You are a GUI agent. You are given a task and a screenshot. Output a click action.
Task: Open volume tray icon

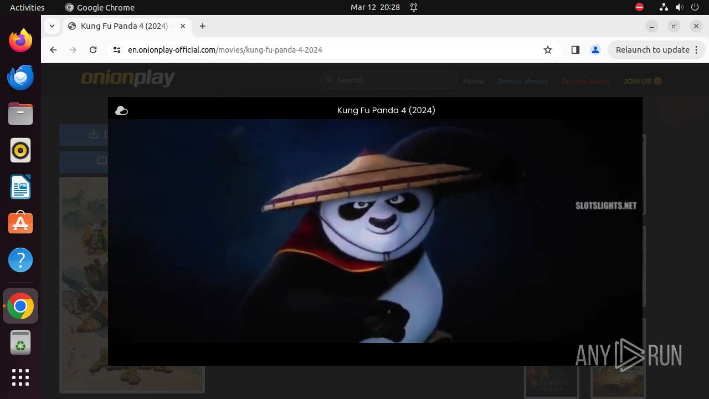tap(680, 7)
